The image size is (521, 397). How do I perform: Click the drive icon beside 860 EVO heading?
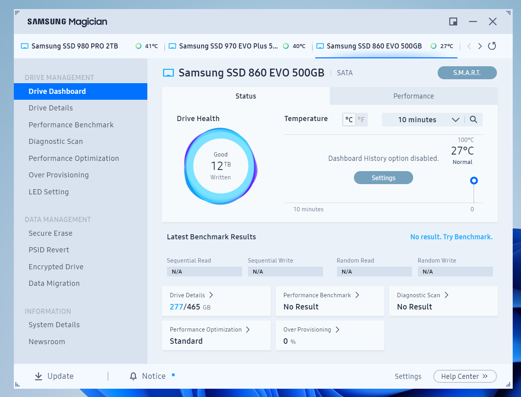pyautogui.click(x=168, y=73)
